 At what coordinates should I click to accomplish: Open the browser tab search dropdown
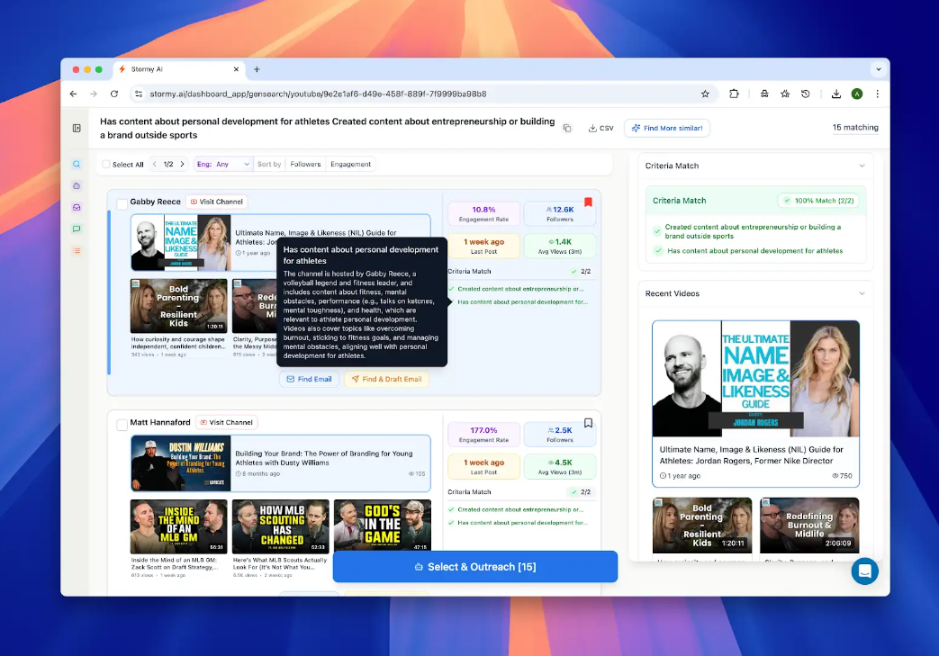879,69
